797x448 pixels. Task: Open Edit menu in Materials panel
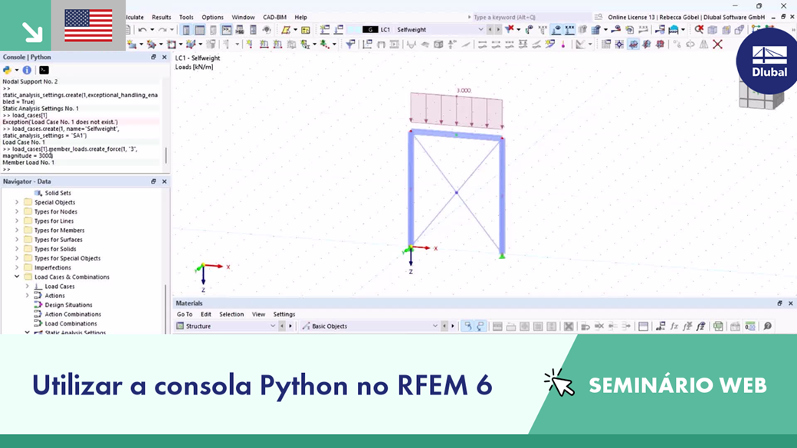205,315
